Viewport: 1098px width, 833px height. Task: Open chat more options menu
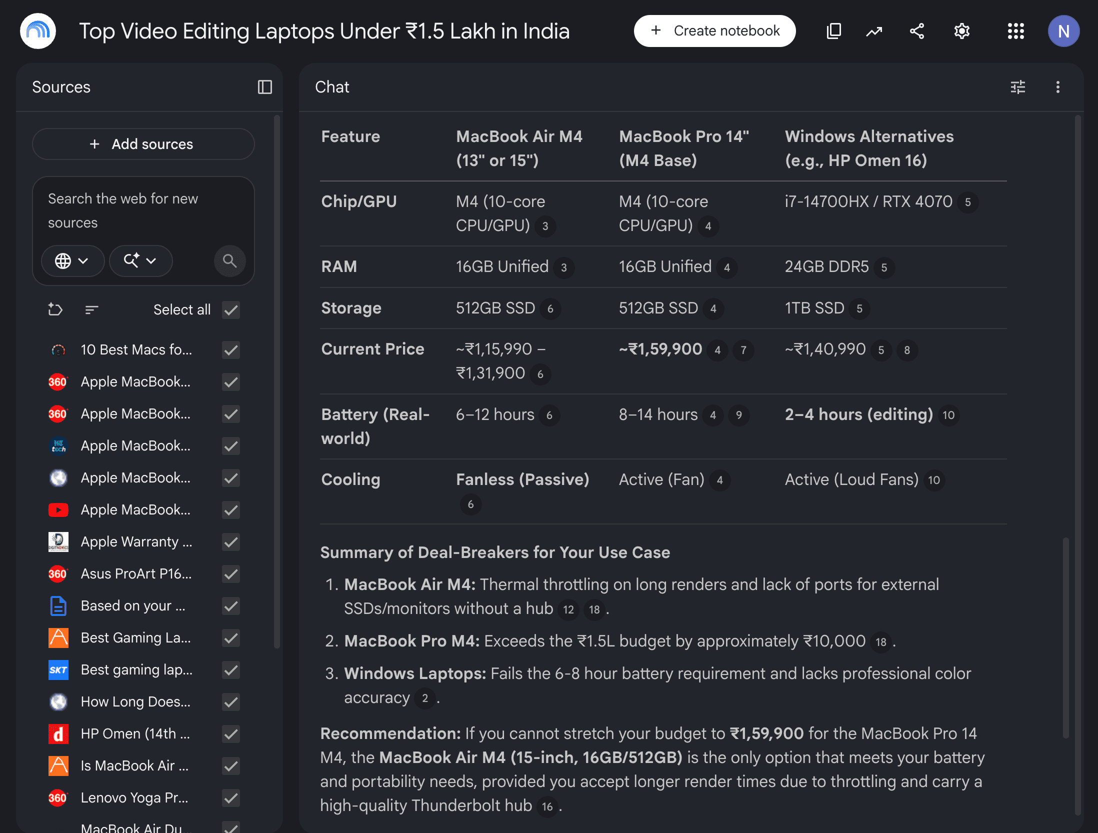tap(1058, 87)
